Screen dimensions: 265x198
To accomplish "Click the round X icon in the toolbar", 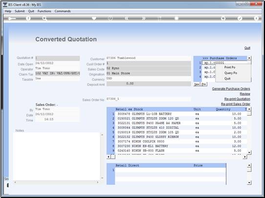I will (256, 19).
